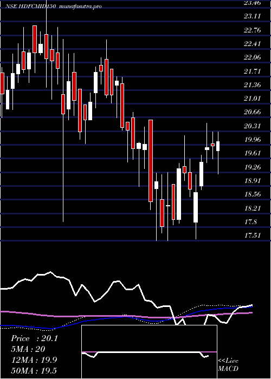Click the 23.11 price axis label
This screenshot has width=271, height=379.
pos(253,16)
